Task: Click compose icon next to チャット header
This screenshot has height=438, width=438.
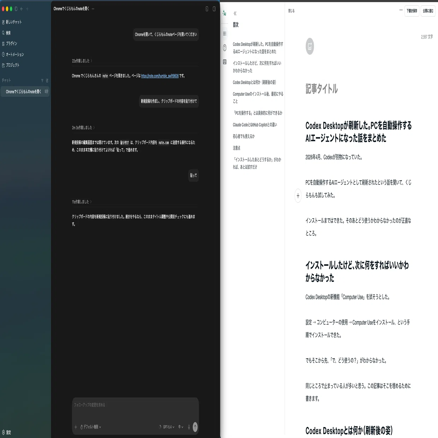Action: click(47, 81)
